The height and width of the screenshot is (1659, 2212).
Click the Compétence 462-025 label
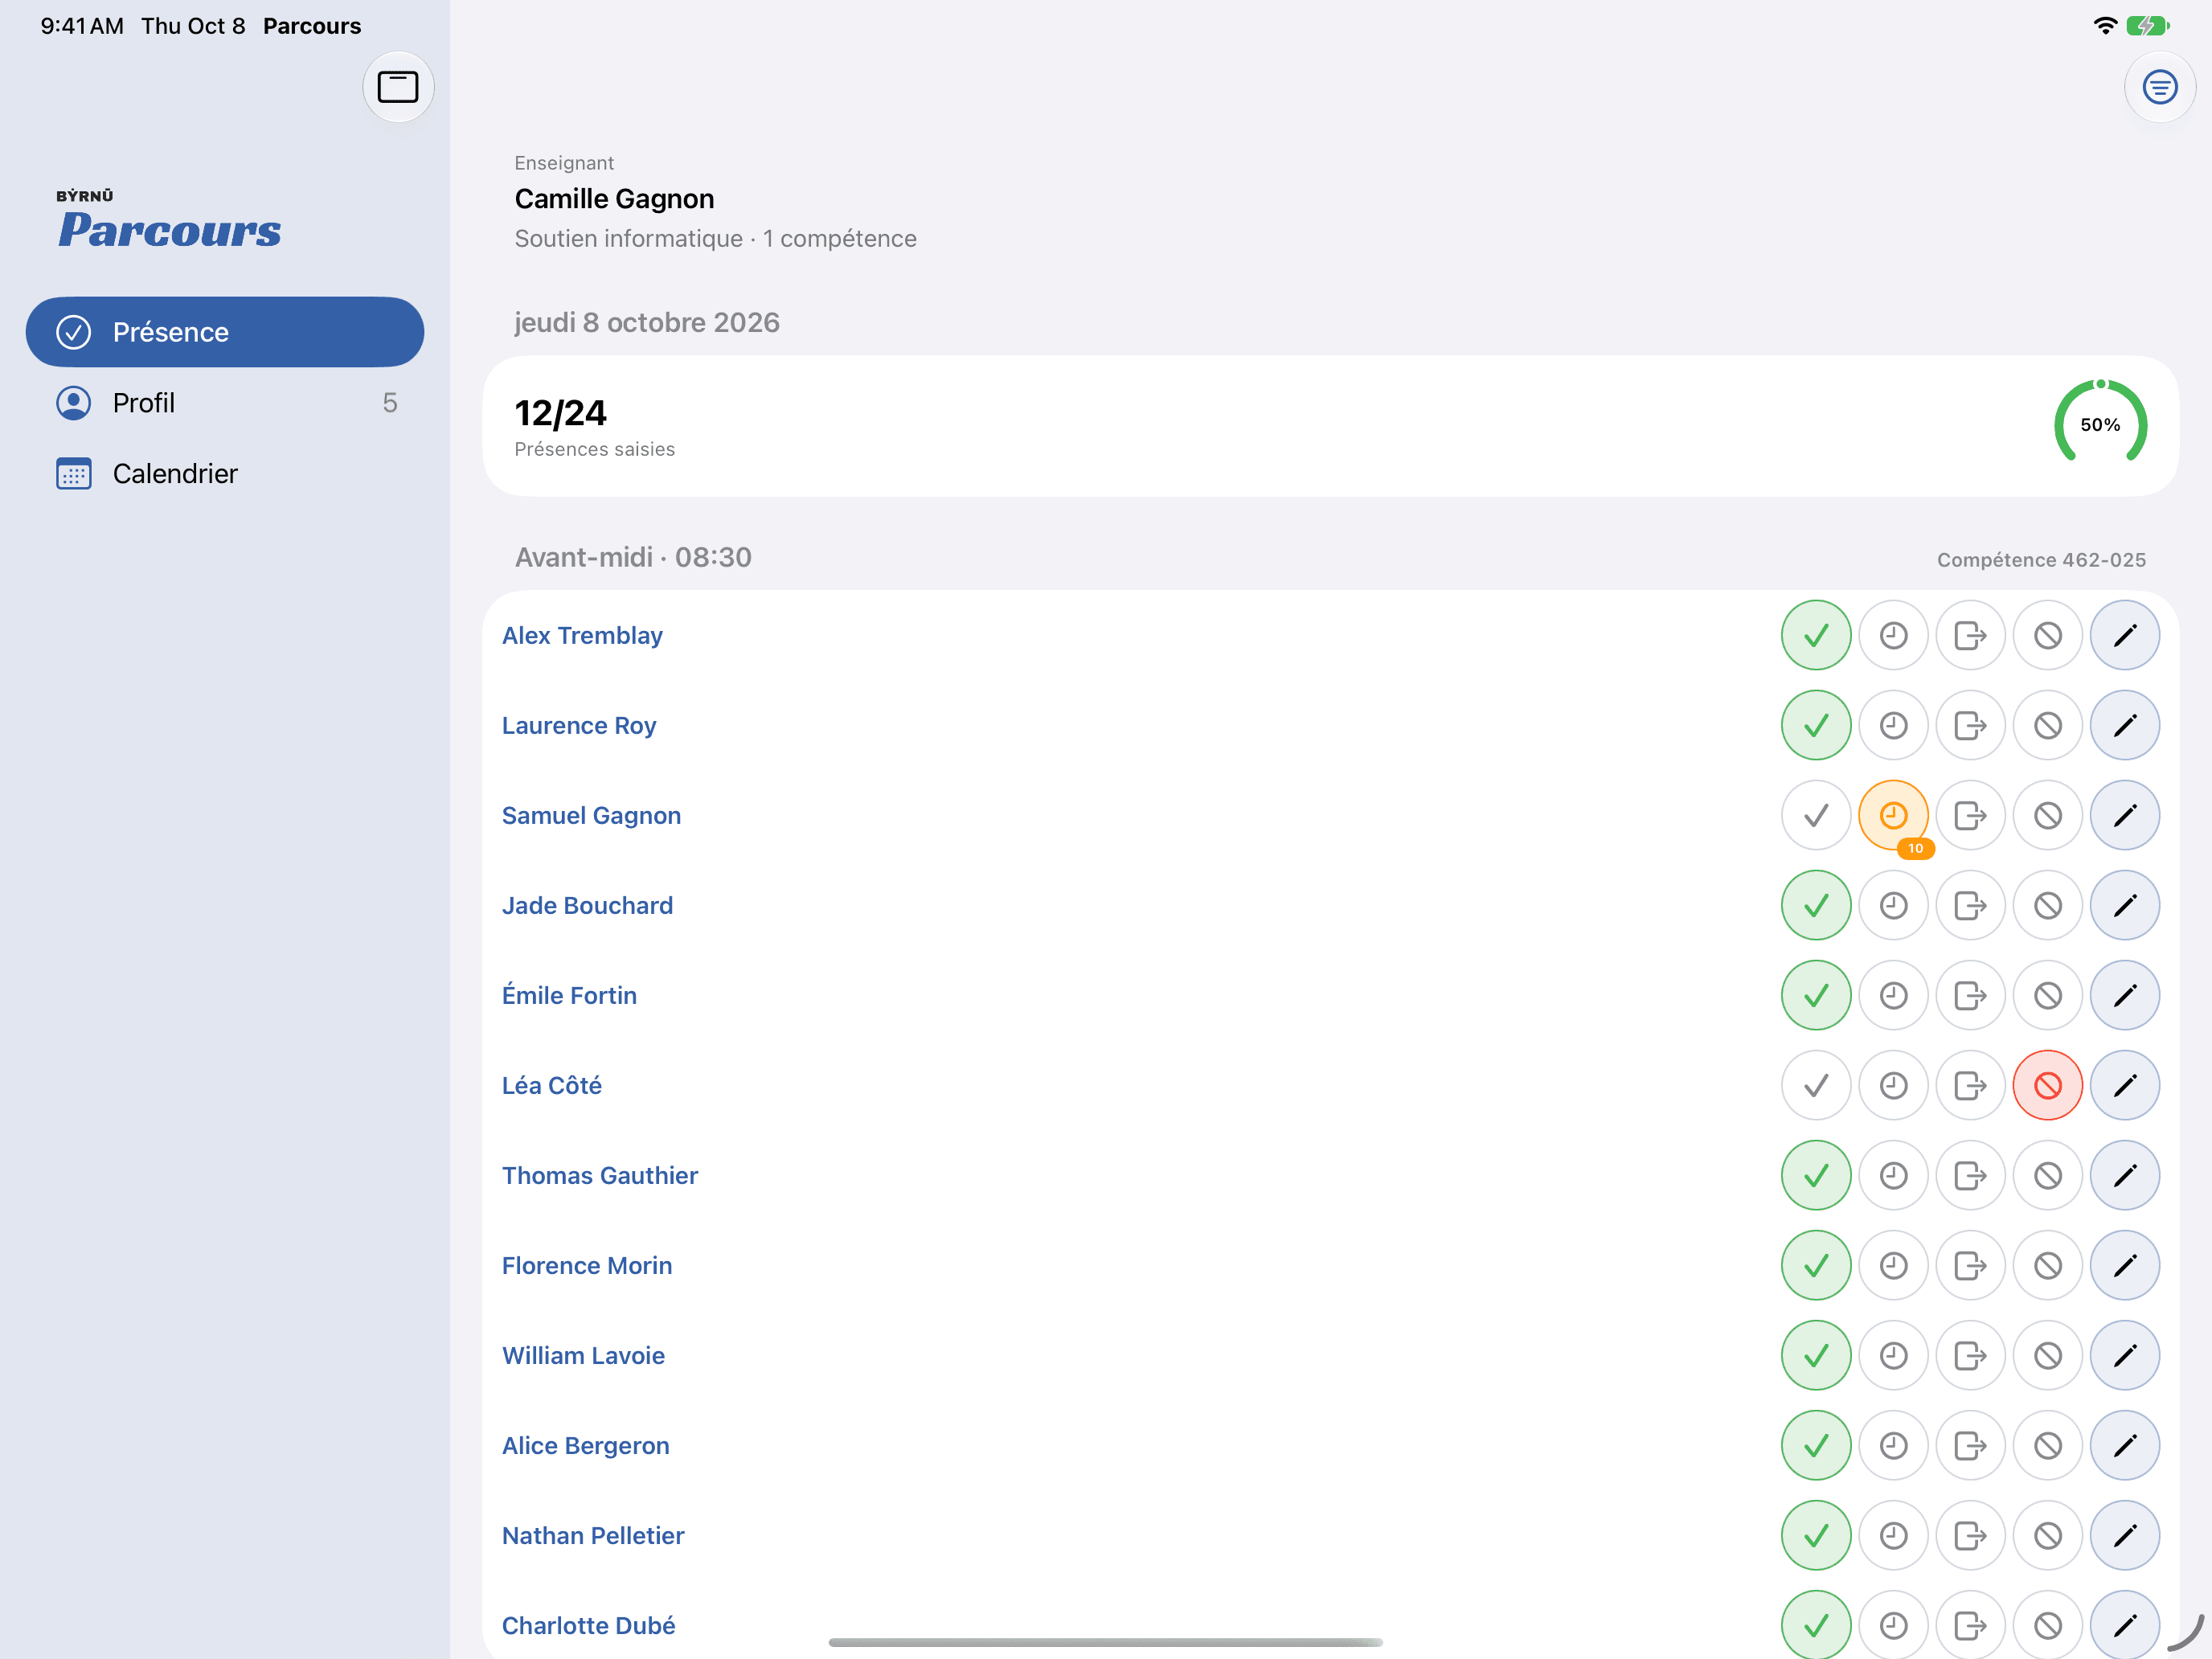(x=2041, y=560)
